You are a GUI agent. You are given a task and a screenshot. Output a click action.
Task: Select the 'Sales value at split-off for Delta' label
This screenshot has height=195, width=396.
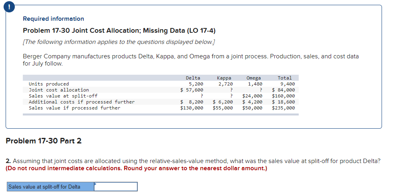(x=50, y=187)
